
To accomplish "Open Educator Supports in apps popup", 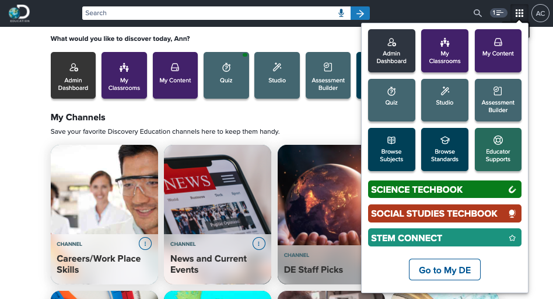I will tap(498, 149).
